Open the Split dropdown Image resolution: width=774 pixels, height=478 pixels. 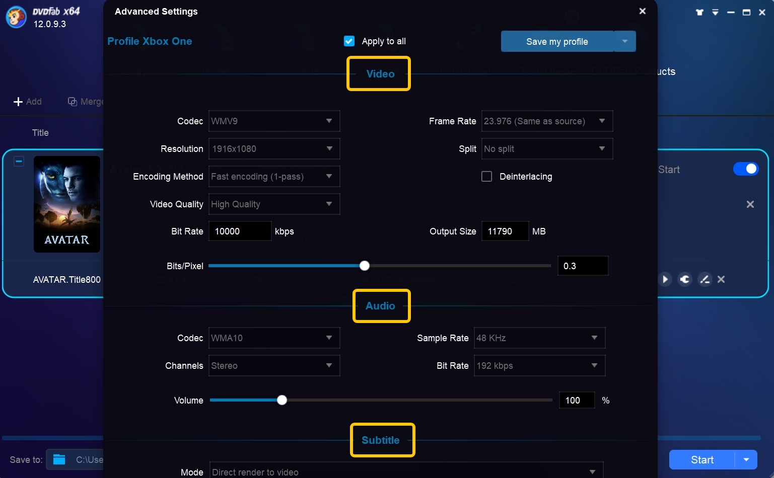tap(547, 149)
